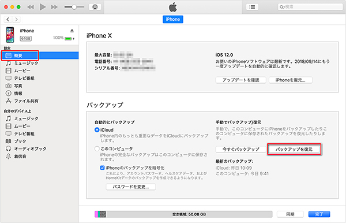Screen dimensions: 346x223
Task: Go back with the left chevron
Action: 8,20
